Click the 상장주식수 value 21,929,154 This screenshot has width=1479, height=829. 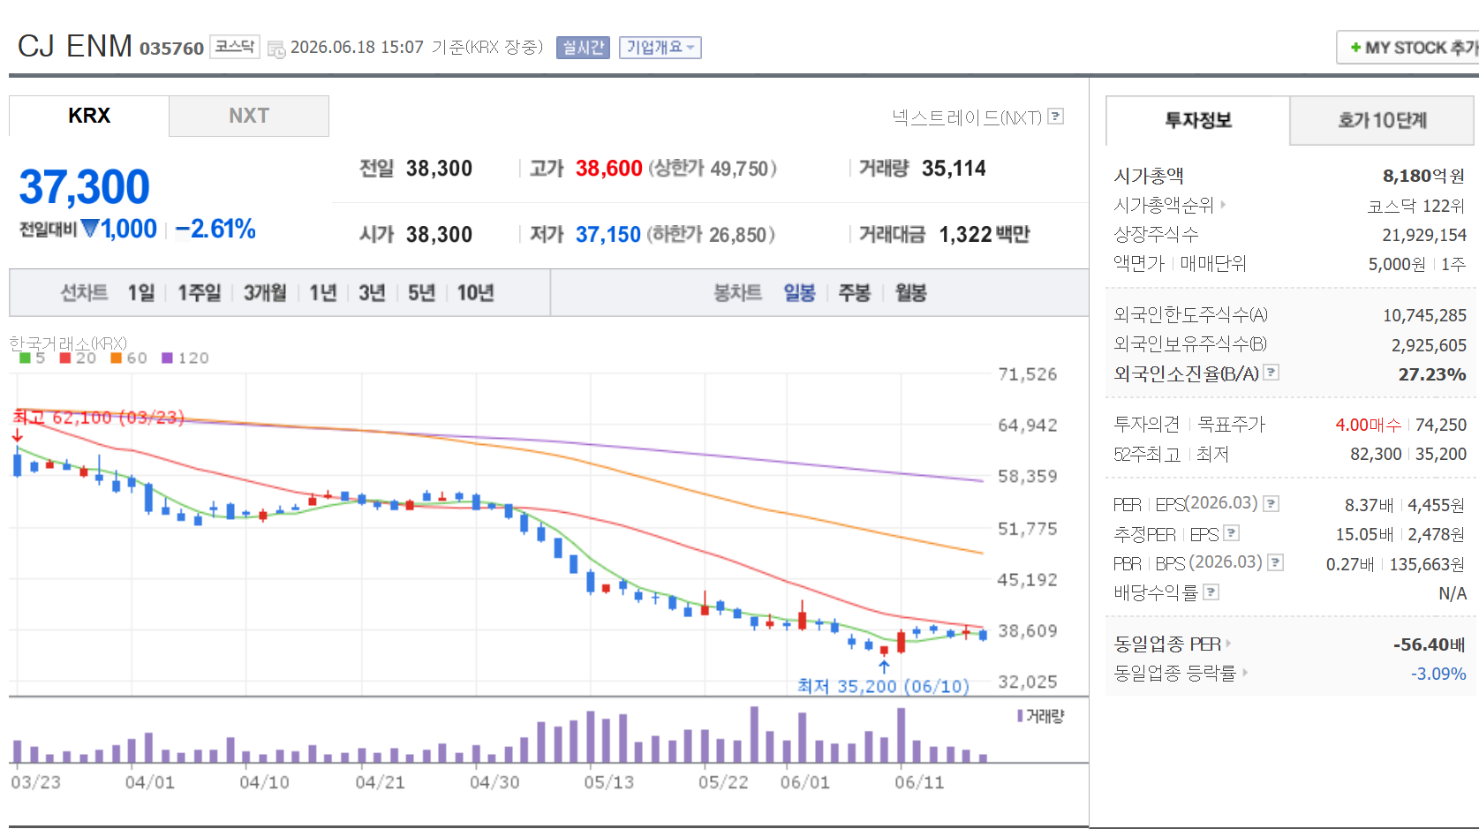(1424, 235)
